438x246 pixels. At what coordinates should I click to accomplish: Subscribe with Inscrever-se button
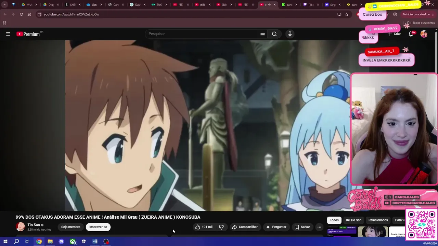point(98,227)
